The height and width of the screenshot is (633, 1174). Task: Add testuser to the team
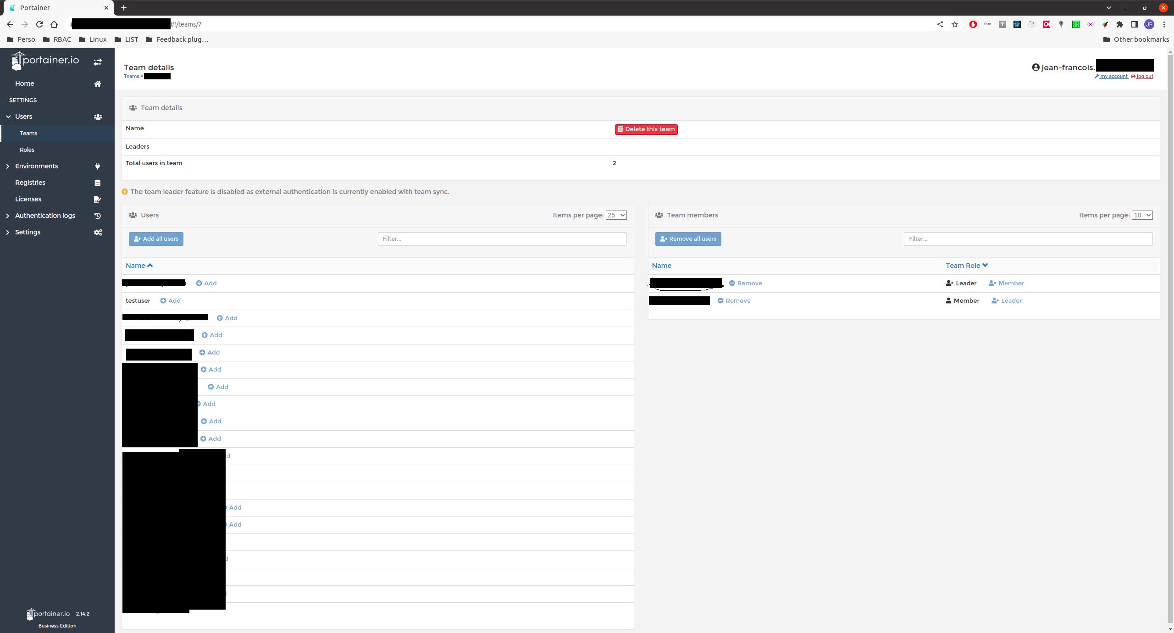pyautogui.click(x=170, y=300)
